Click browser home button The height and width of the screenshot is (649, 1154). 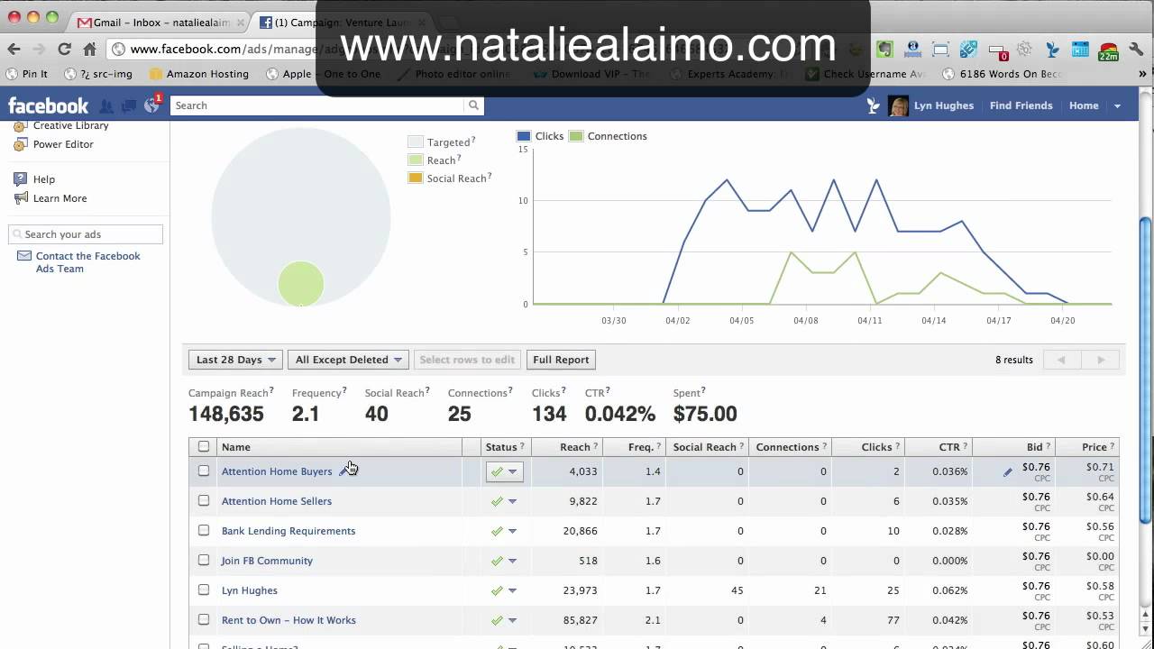89,50
